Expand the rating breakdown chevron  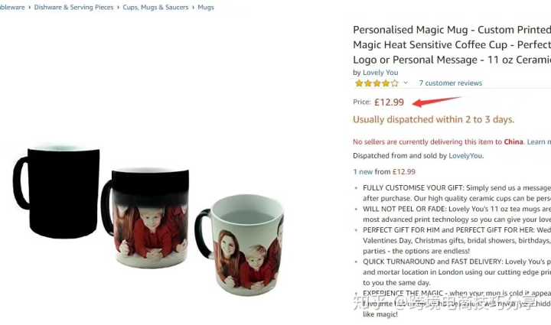tap(406, 83)
